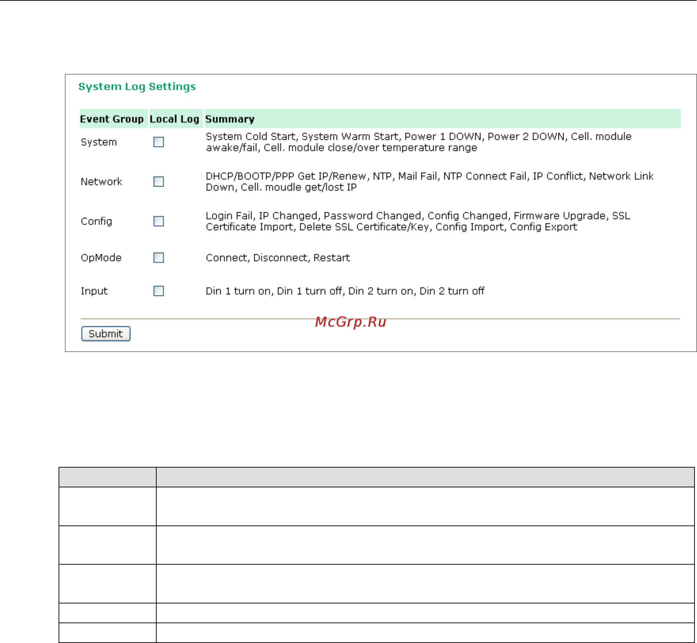The image size is (697, 643).
Task: Click the 'Event Group' column header
Action: tap(114, 119)
